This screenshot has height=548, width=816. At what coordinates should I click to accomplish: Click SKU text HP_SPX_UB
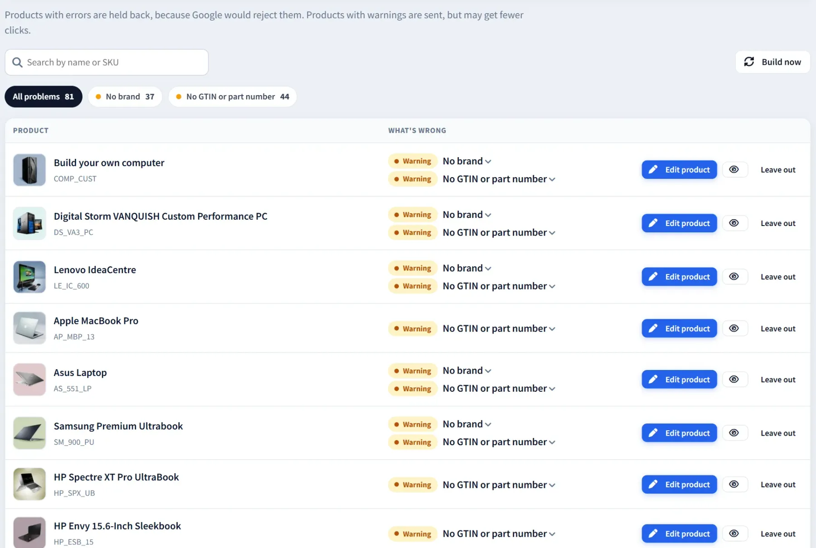tap(74, 493)
